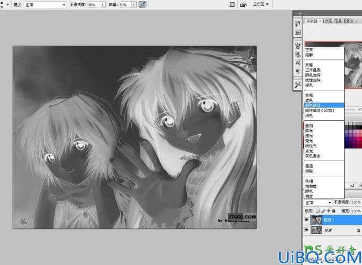The image size is (362, 265).
Task: Click the layer 不透明度 opacity field
Action: [356, 202]
